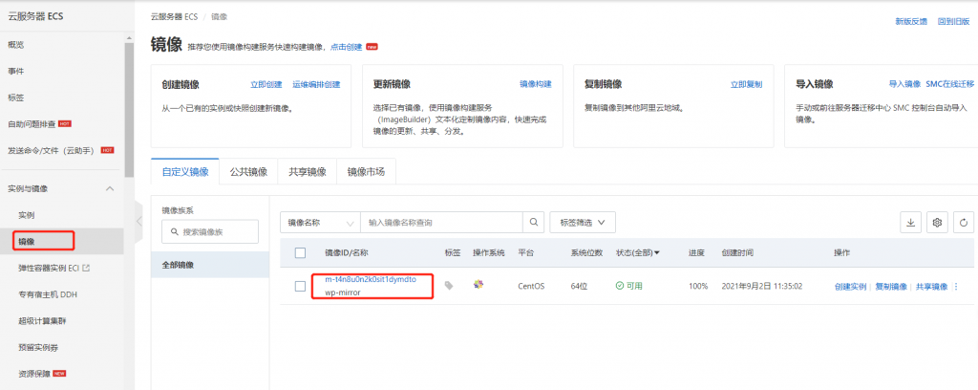Open more actions menu for wp-mirror
The height and width of the screenshot is (390, 978).
coord(956,287)
